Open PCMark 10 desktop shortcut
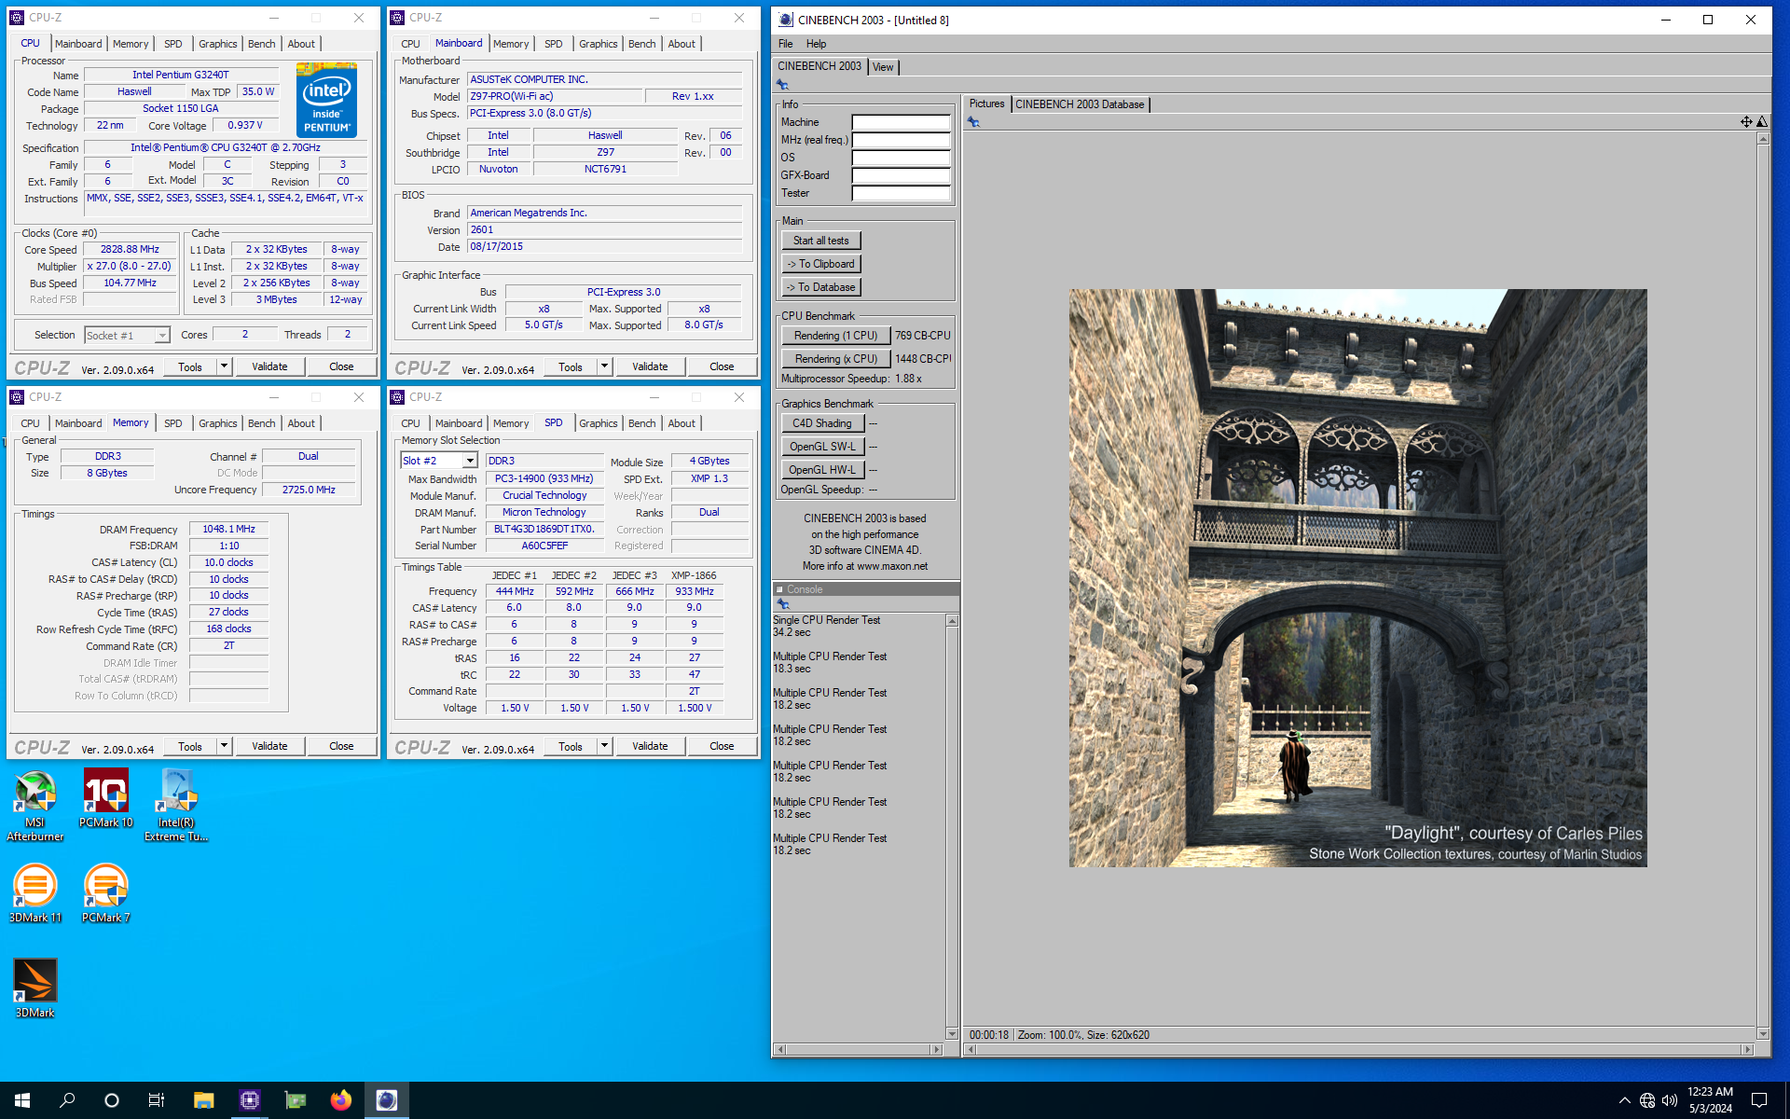Image resolution: width=1790 pixels, height=1119 pixels. click(106, 798)
